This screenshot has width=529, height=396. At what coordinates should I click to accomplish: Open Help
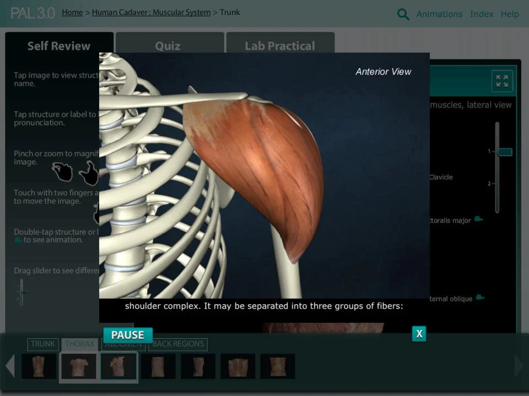(x=510, y=14)
